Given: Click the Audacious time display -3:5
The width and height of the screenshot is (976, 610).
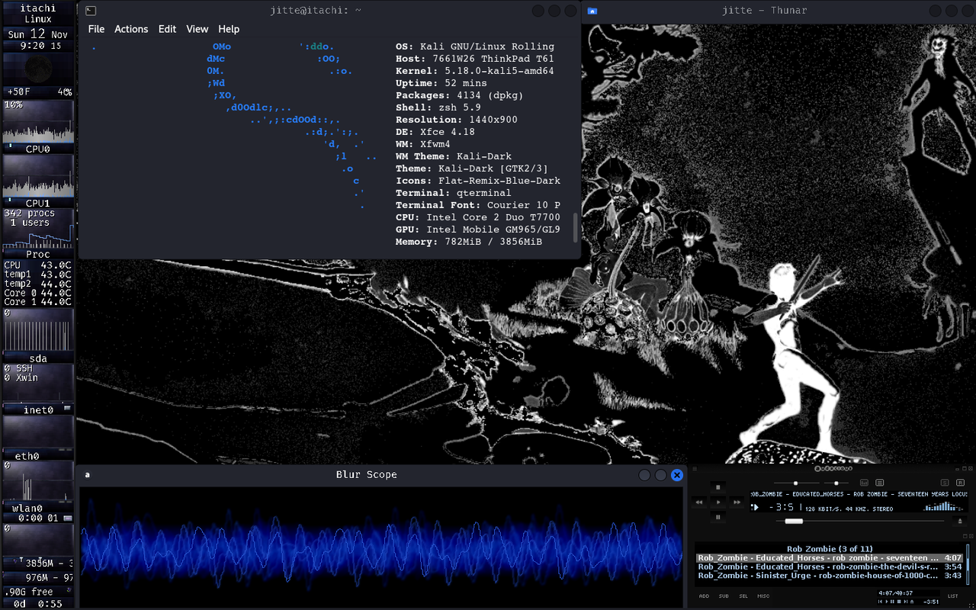Looking at the screenshot, I should [x=781, y=507].
